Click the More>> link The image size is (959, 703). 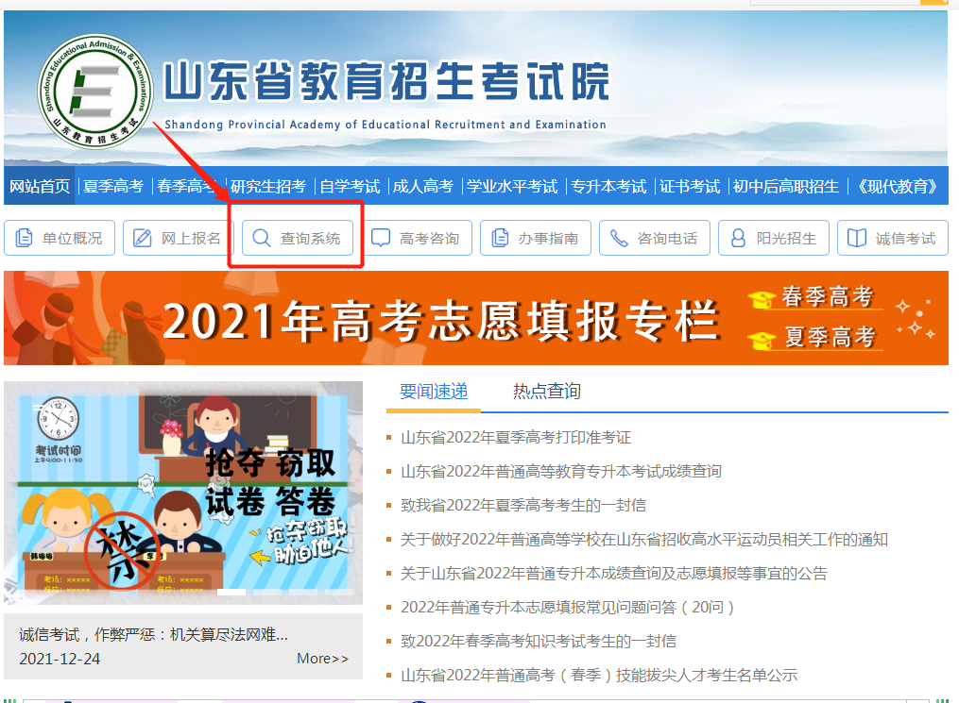[322, 658]
